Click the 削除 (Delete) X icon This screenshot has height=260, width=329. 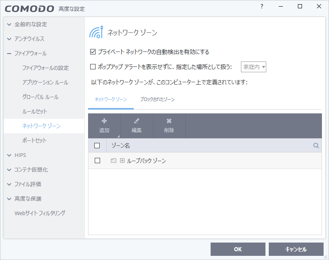pos(169,121)
